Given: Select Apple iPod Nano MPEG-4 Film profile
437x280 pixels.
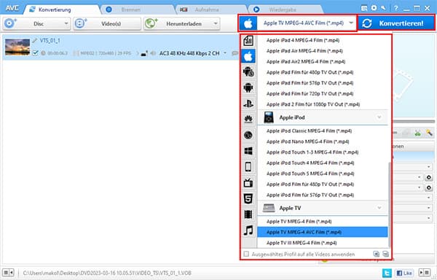Looking at the screenshot, I should click(x=322, y=141).
